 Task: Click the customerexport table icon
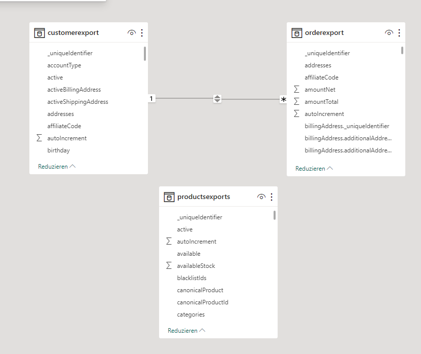click(x=39, y=33)
